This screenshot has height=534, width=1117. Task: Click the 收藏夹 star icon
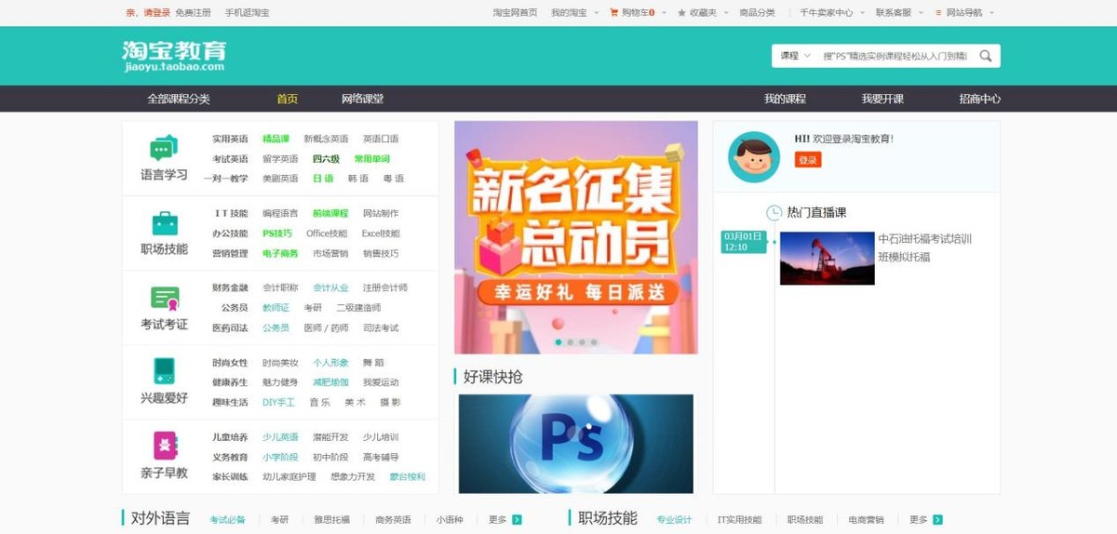[681, 13]
